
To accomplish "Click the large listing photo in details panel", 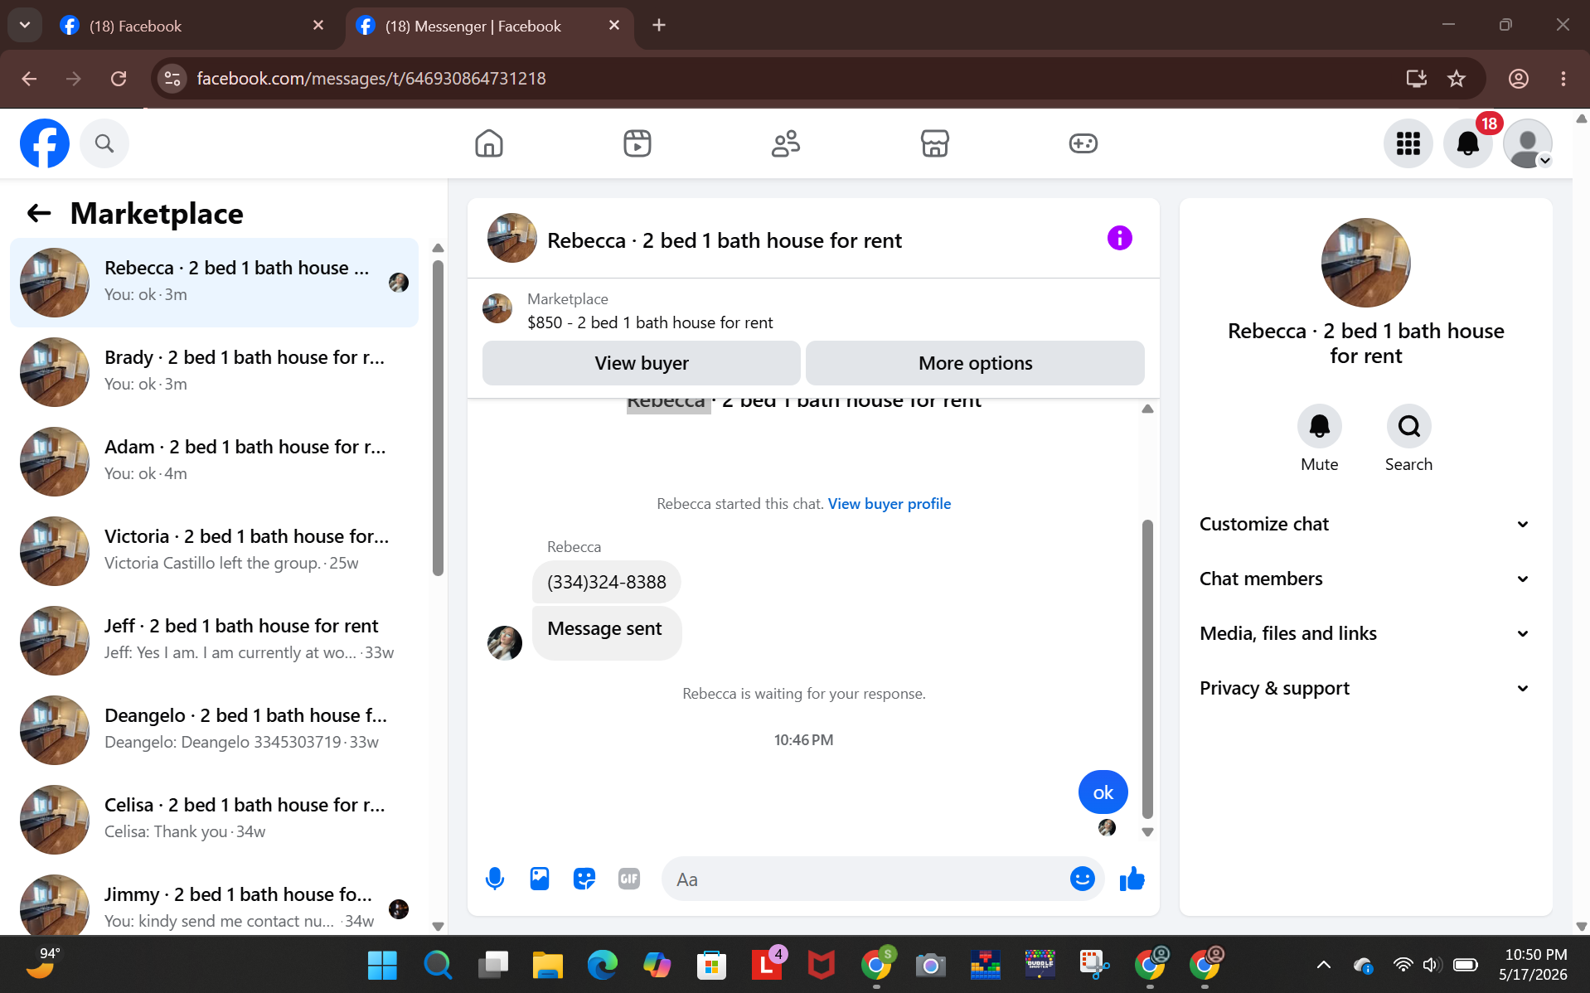I will click(x=1366, y=263).
